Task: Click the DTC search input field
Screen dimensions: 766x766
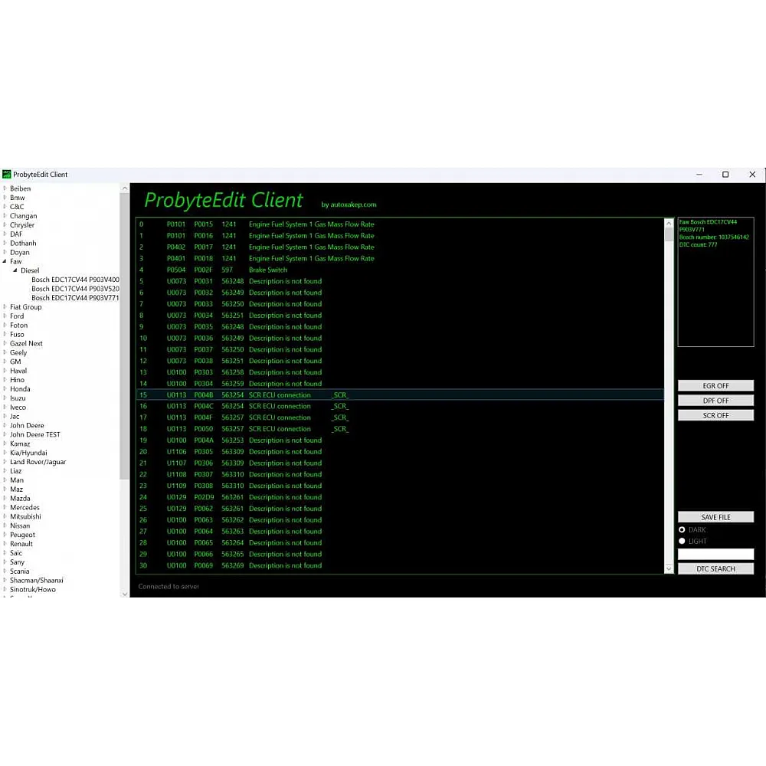Action: click(715, 555)
